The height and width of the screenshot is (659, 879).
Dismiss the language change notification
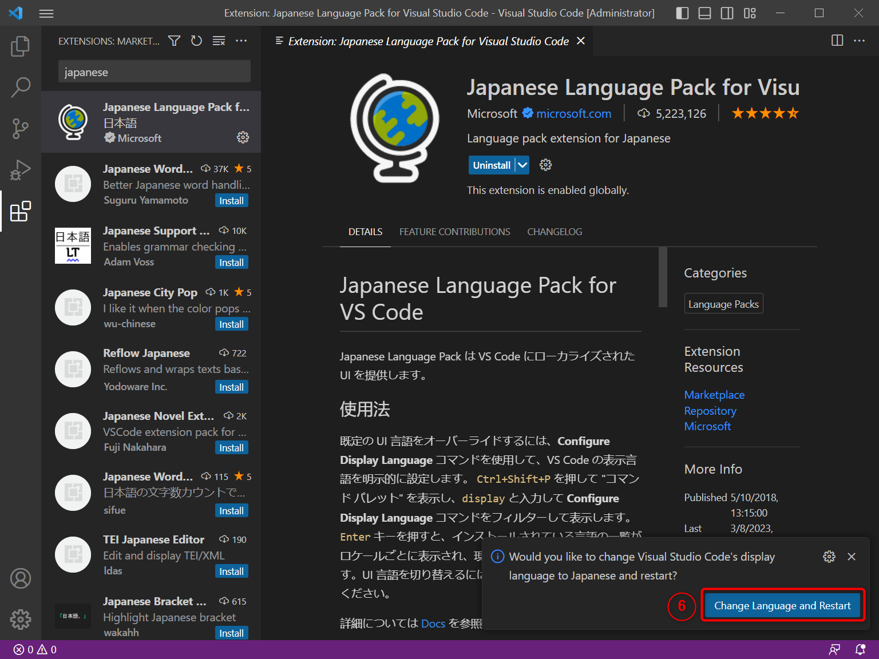(852, 557)
